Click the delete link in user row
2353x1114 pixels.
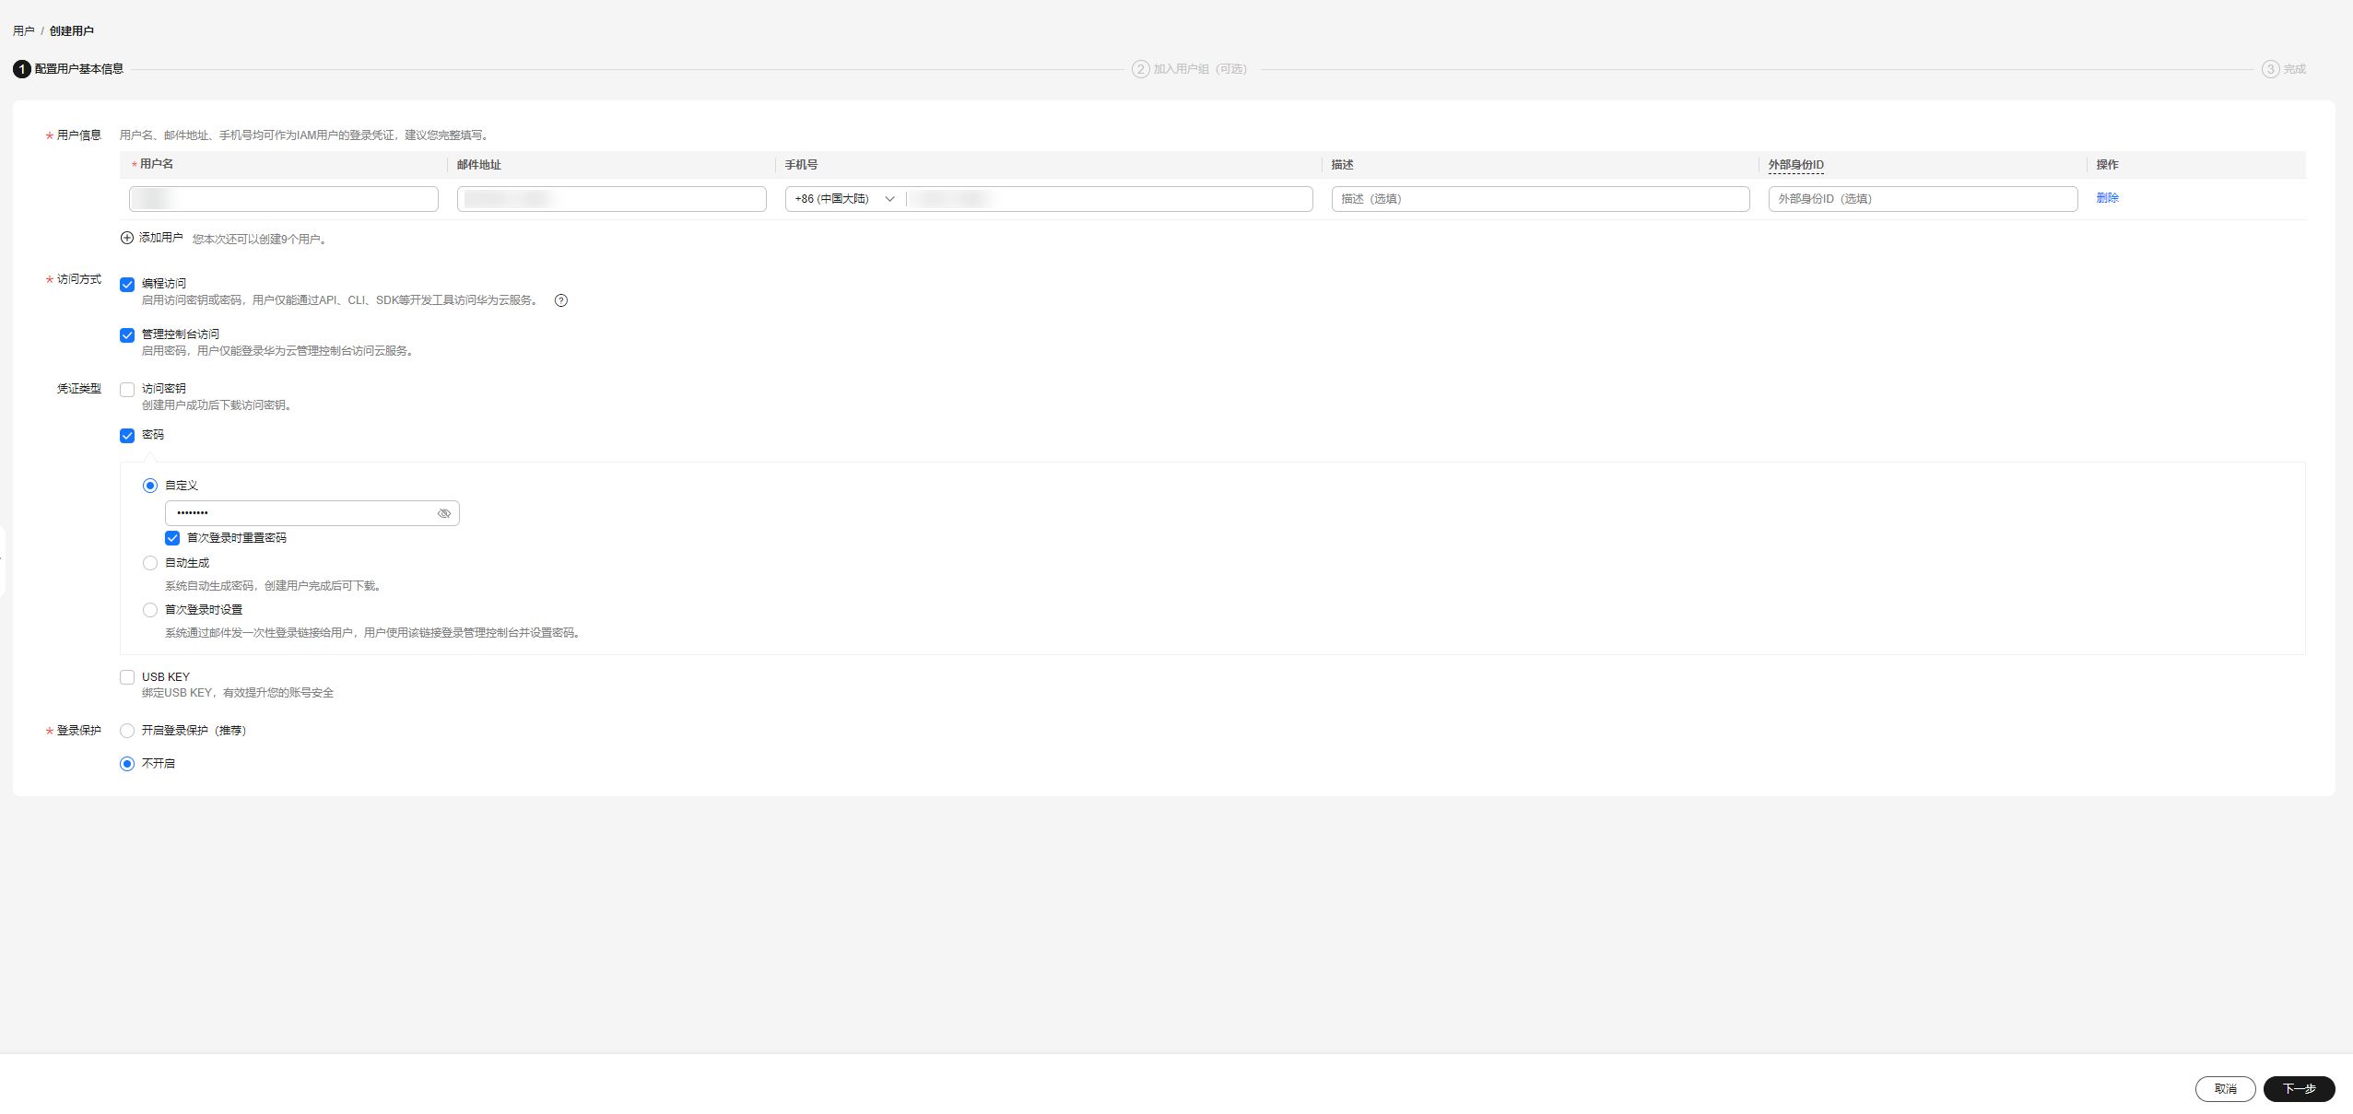[2107, 198]
